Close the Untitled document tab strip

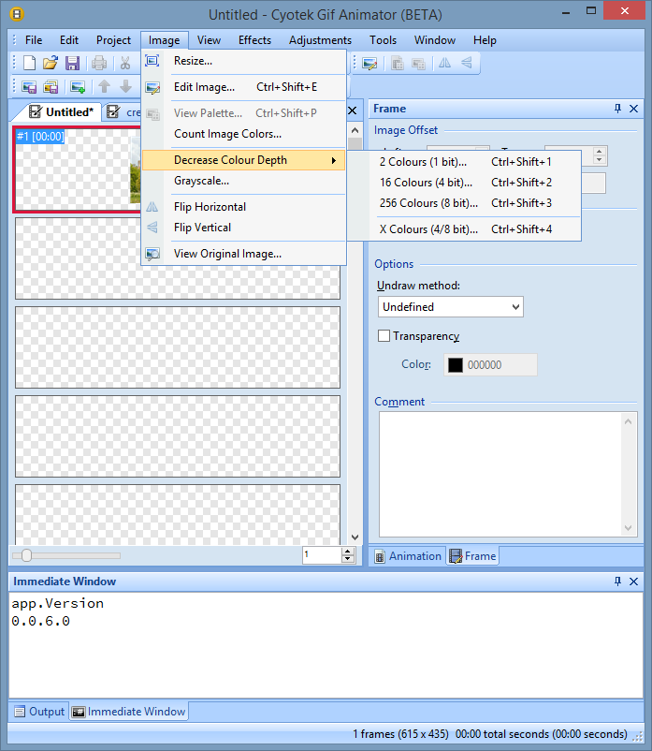[353, 110]
